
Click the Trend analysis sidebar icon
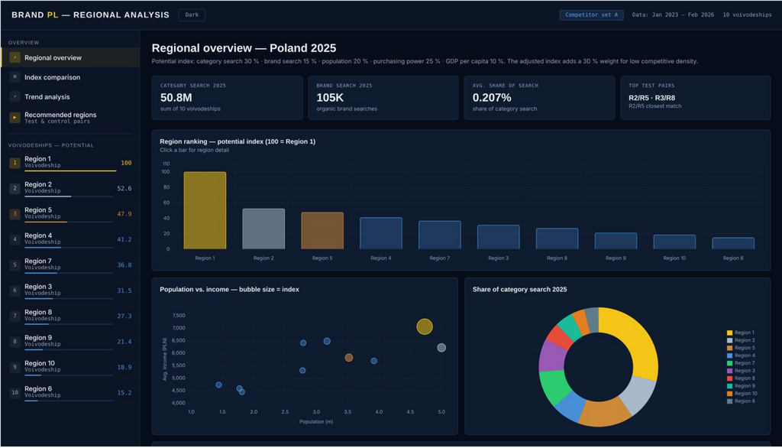pos(15,96)
